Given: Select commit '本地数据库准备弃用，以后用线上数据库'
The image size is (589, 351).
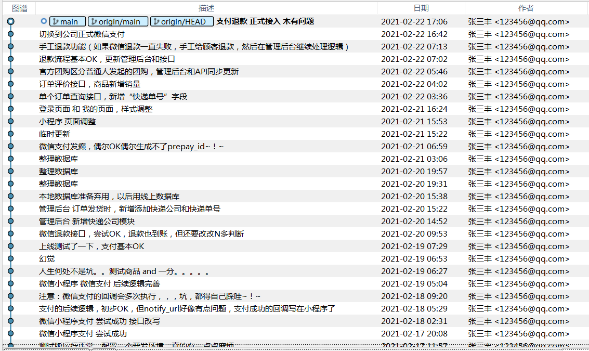Looking at the screenshot, I should click(x=109, y=197).
